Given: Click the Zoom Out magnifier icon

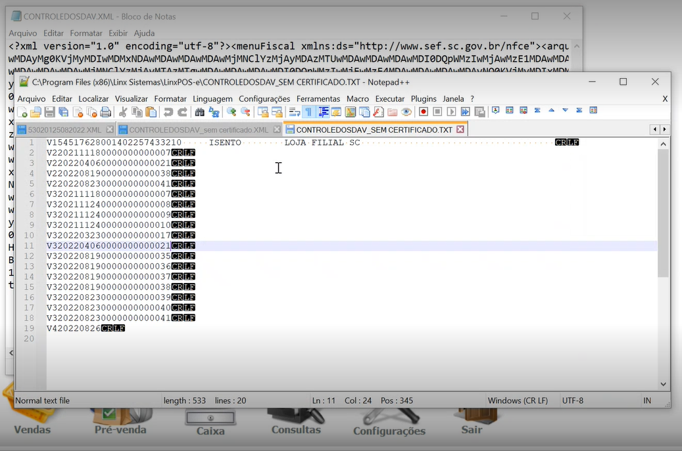Looking at the screenshot, I should click(245, 112).
